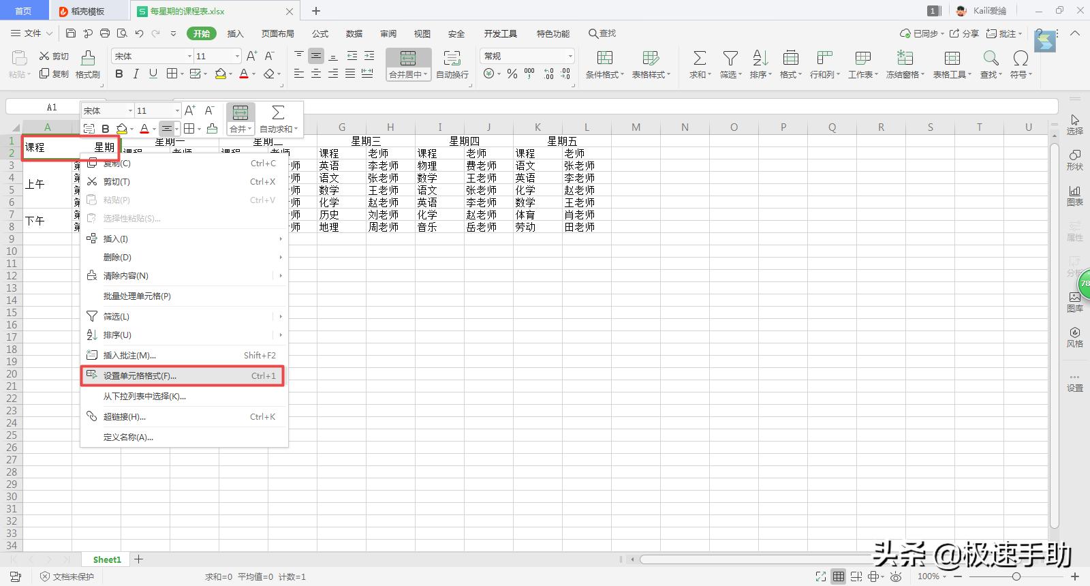Increase font size with A+ in the ribbon
1090x586 pixels.
coord(251,56)
